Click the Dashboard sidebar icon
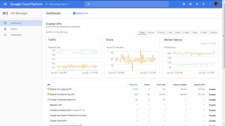 5,23
